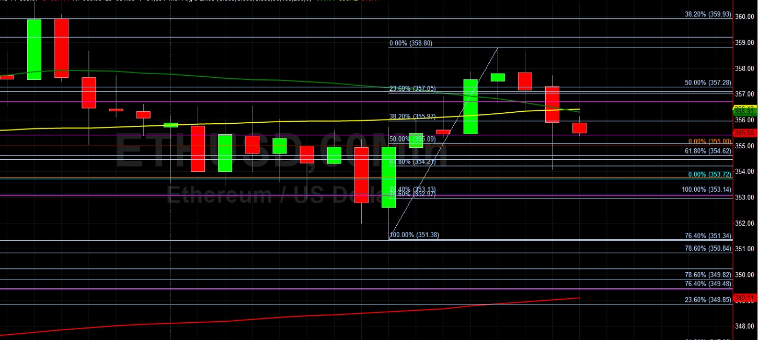Click the 352.00 price axis label

(744, 223)
